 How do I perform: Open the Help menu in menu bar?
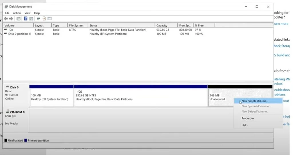tap(37, 13)
